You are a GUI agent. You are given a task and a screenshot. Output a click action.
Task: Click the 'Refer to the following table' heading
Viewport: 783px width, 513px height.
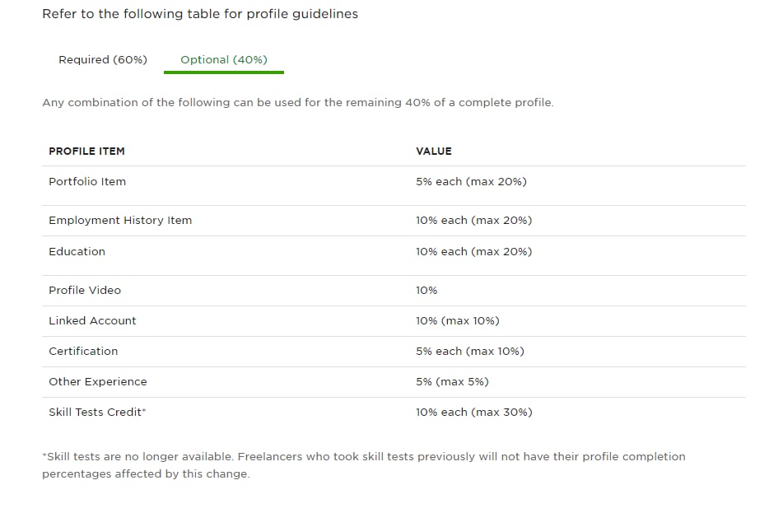tap(200, 14)
